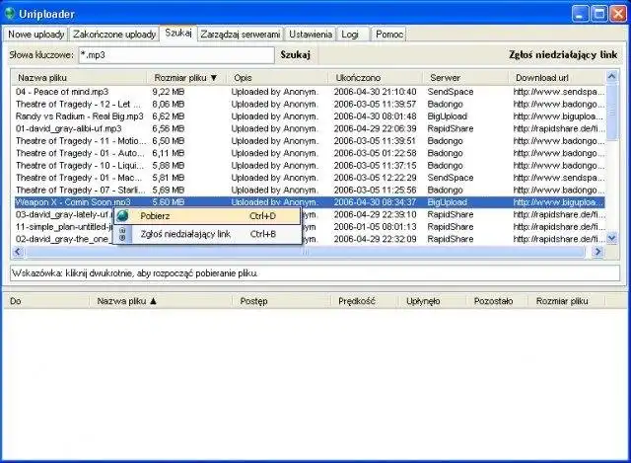
Task: Click the down arrow of the vertical scrollbar
Action: (x=611, y=239)
